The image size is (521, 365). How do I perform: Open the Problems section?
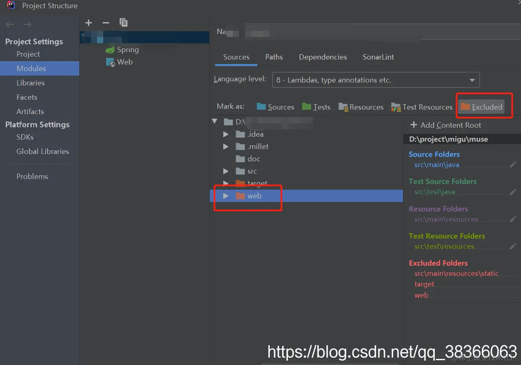point(32,177)
